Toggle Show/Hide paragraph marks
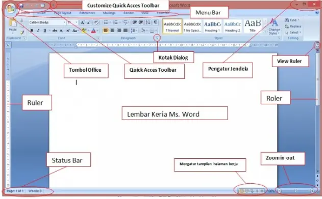This screenshot has height=199, width=322. pyautogui.click(x=156, y=22)
